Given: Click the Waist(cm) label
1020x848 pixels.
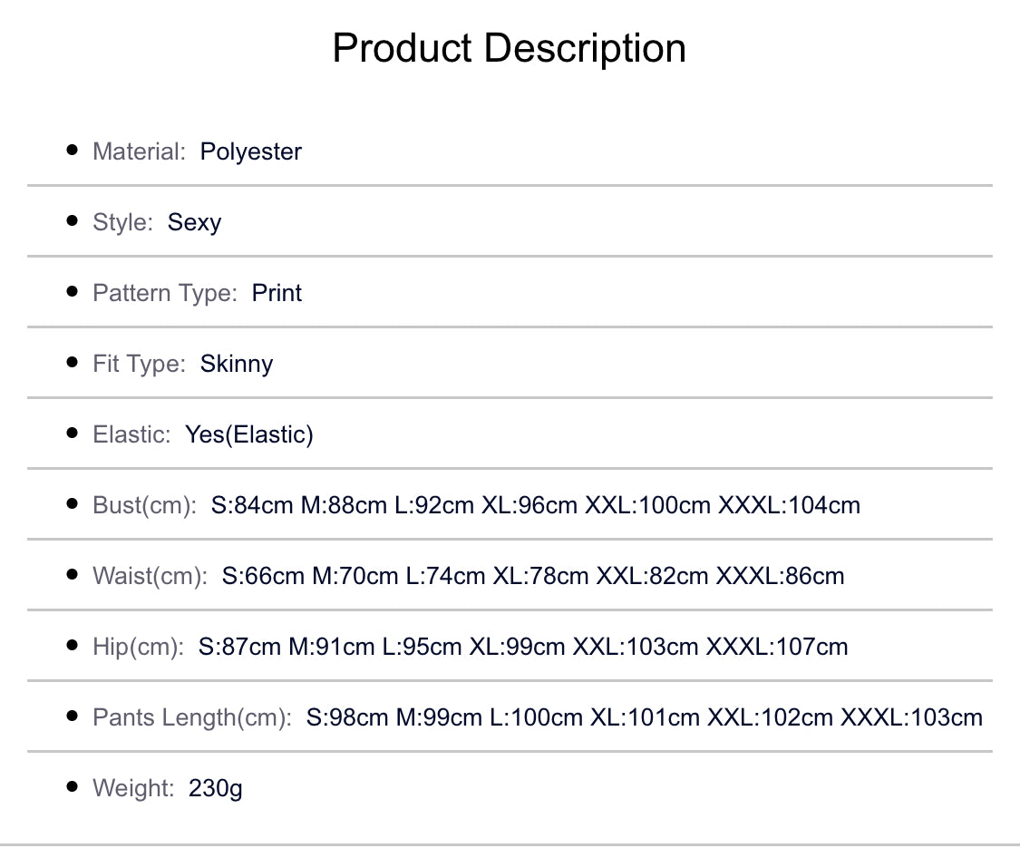Looking at the screenshot, I should tap(150, 576).
